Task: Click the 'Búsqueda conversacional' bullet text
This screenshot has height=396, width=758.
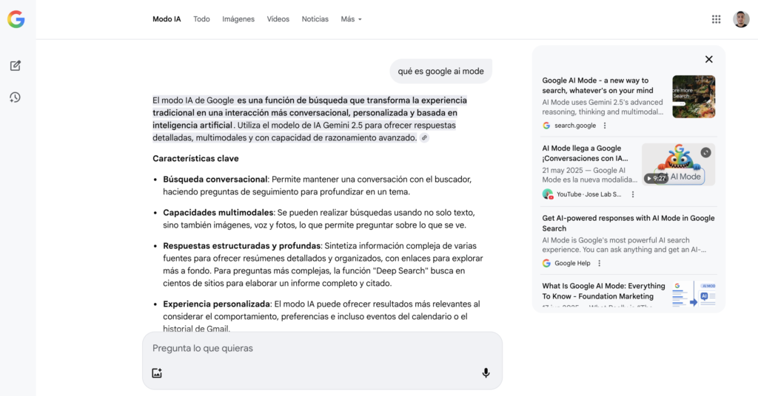Action: click(x=215, y=180)
